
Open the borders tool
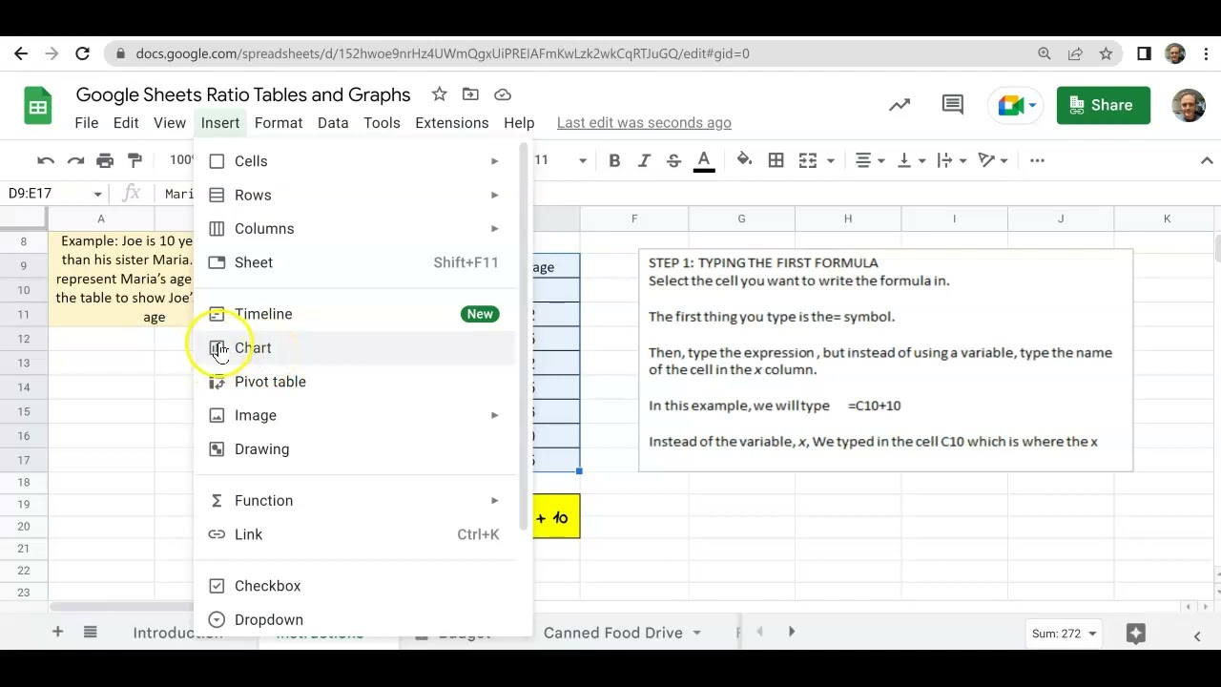[x=776, y=160]
